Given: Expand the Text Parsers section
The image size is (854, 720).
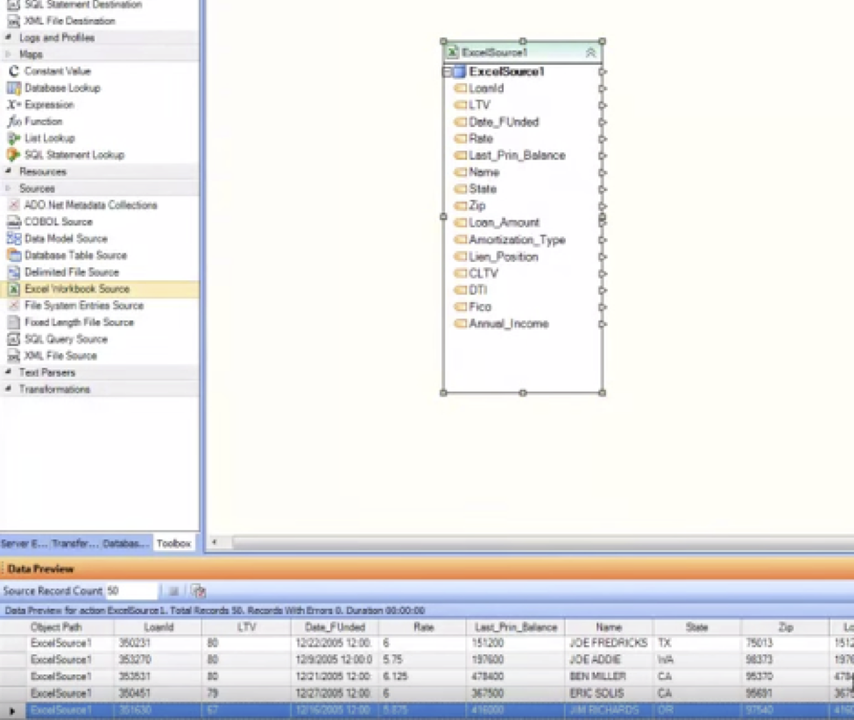Looking at the screenshot, I should (9, 373).
